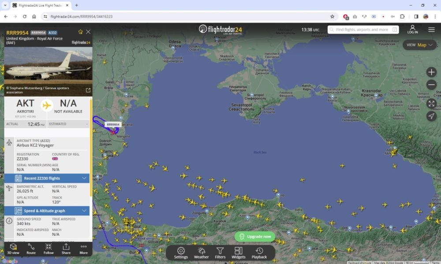The width and height of the screenshot is (441, 264).
Task: Star RRR9954 to bookmark the flight
Action: pos(80,31)
